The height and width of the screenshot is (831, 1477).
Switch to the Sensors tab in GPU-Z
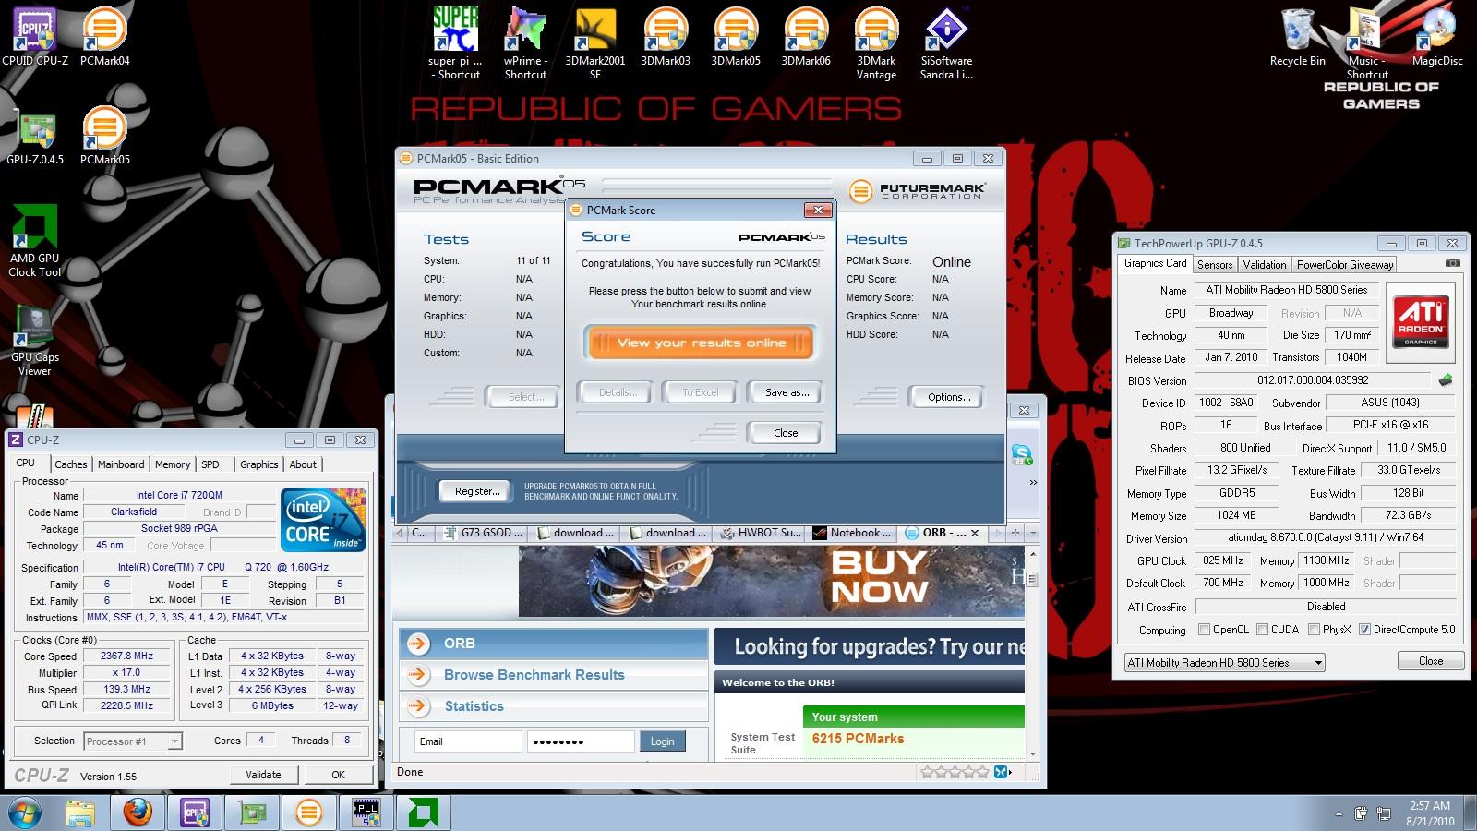pyautogui.click(x=1215, y=265)
